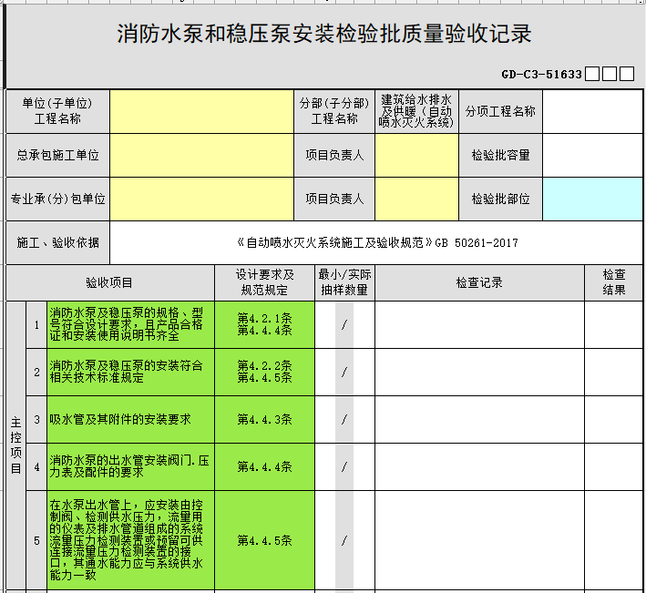Select the 施工、验收依据 label cell

click(57, 242)
